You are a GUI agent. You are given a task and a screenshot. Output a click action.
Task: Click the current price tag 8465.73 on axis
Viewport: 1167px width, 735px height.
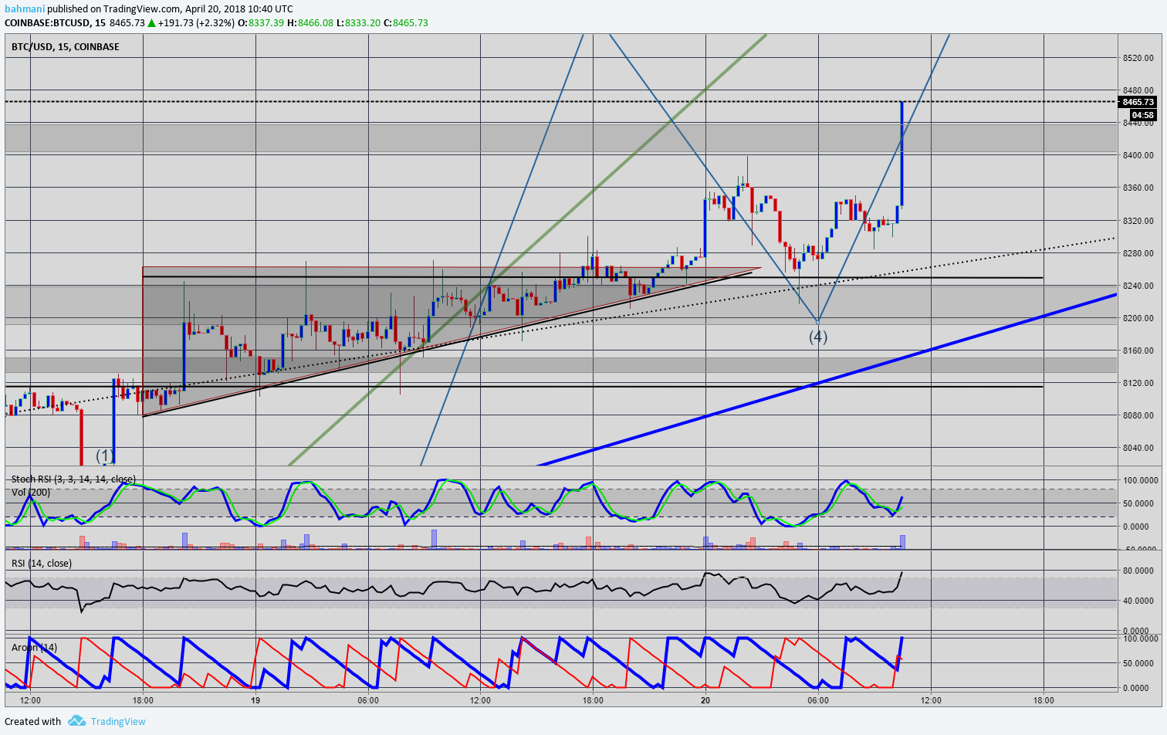(1138, 102)
